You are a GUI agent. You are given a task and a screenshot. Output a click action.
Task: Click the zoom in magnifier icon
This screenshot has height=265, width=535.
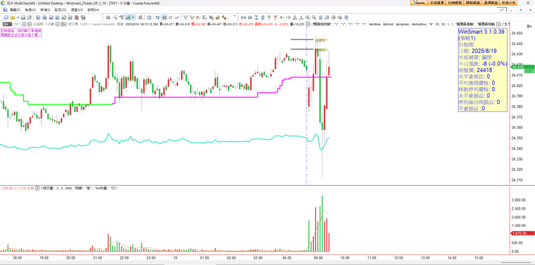(x=308, y=17)
